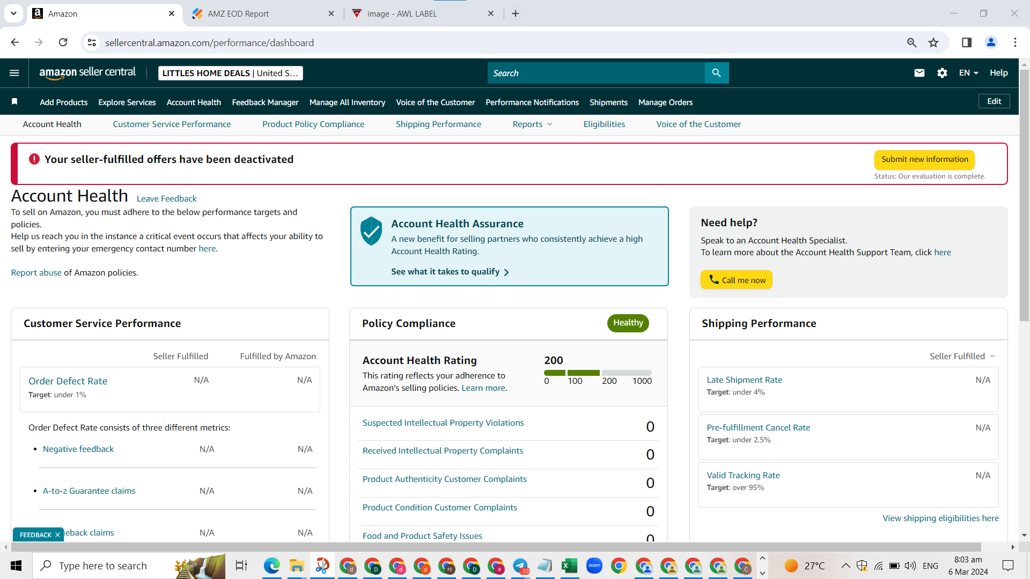This screenshot has height=579, width=1030.
Task: Open the Leave Feedback link
Action: click(x=166, y=198)
